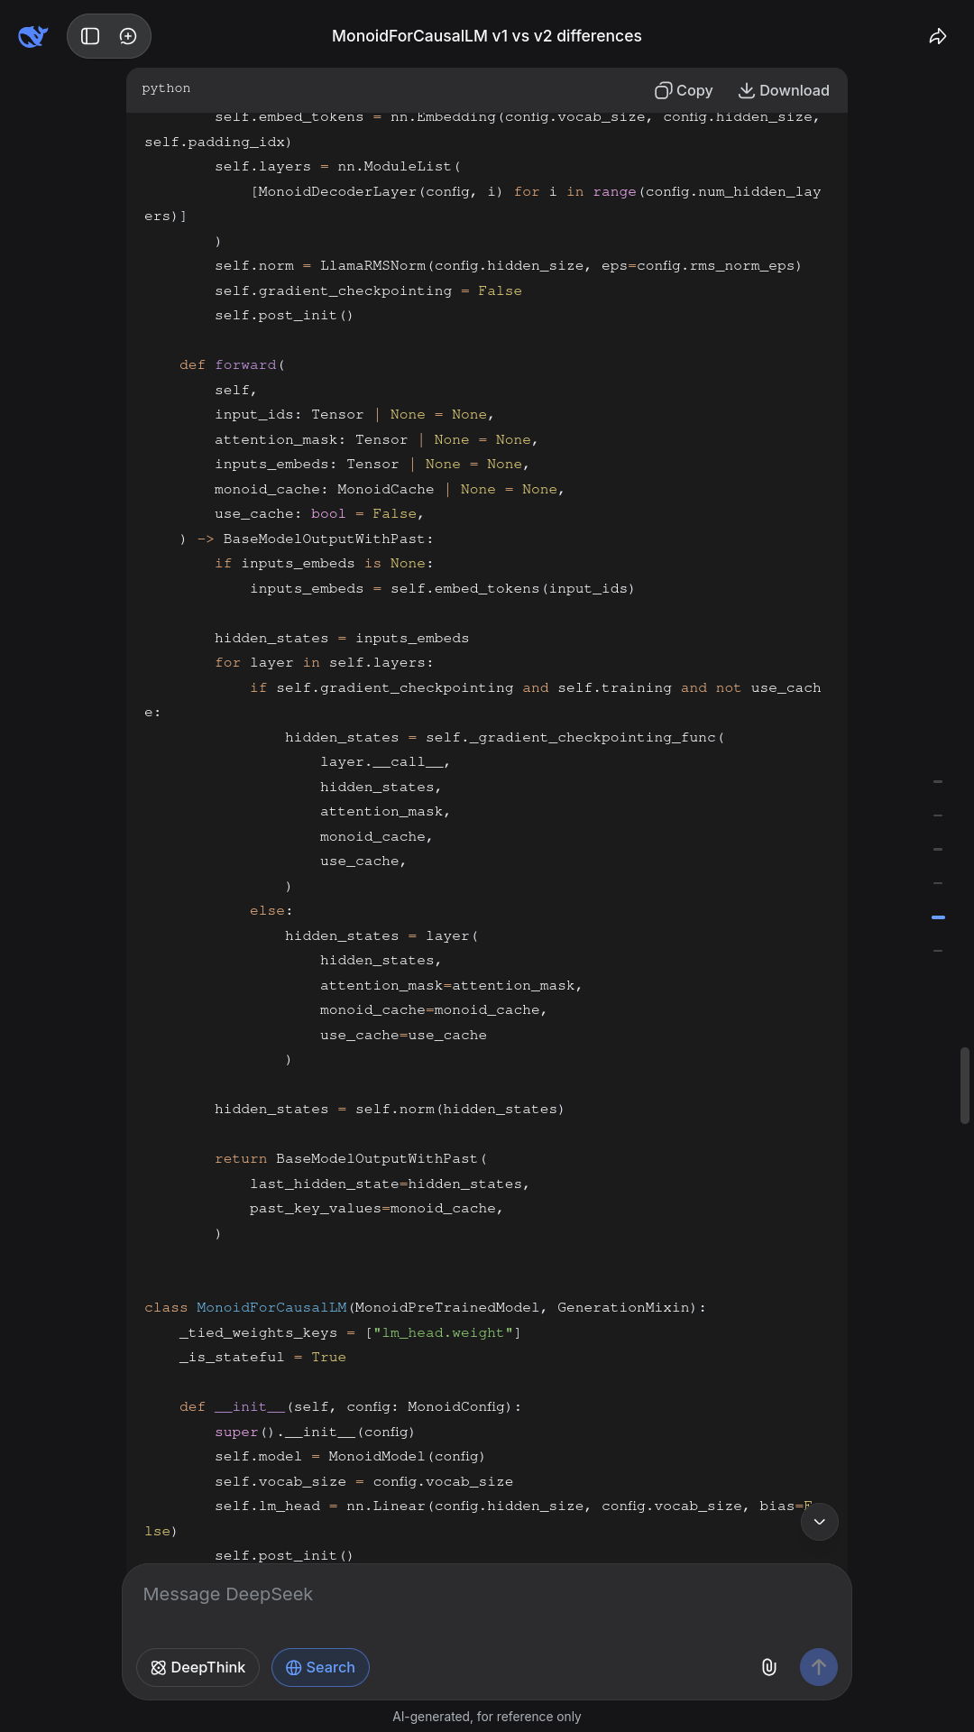Select the third message outline marker from top
Viewport: 974px width, 1732px height.
[x=938, y=849]
